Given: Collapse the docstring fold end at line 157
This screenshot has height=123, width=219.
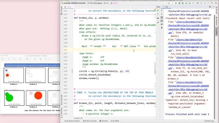Looking at the screenshot, I should [x=73, y=68].
